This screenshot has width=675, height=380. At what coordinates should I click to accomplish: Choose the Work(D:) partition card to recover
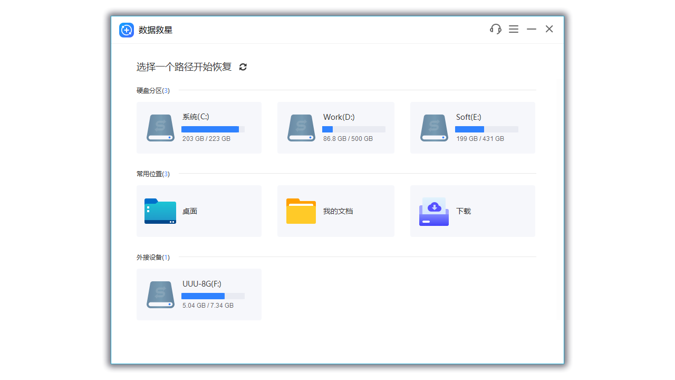(x=336, y=128)
